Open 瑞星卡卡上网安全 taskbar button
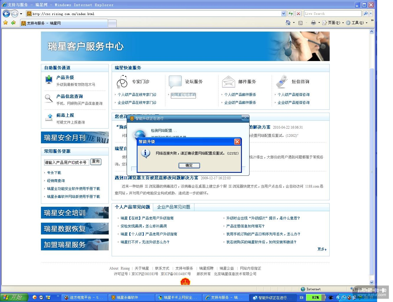Image resolution: width=393 pixels, height=302 pixels. click(x=178, y=298)
